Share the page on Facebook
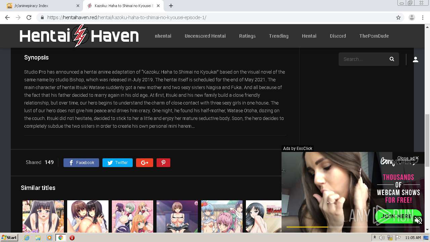 [81, 163]
